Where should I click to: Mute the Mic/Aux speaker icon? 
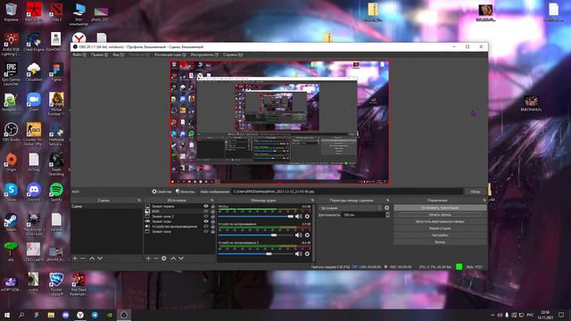(299, 216)
